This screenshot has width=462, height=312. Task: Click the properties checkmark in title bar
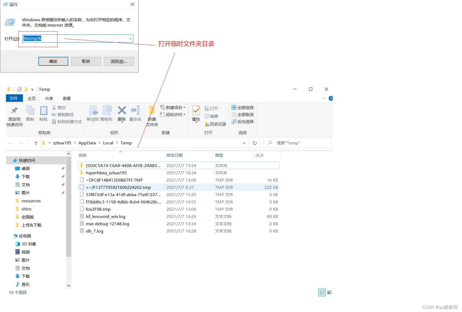[19, 89]
